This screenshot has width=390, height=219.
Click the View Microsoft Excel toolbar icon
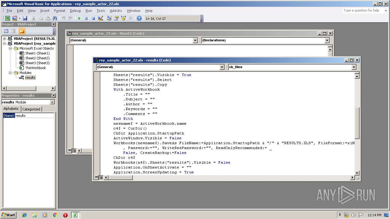pyautogui.click(x=8, y=18)
